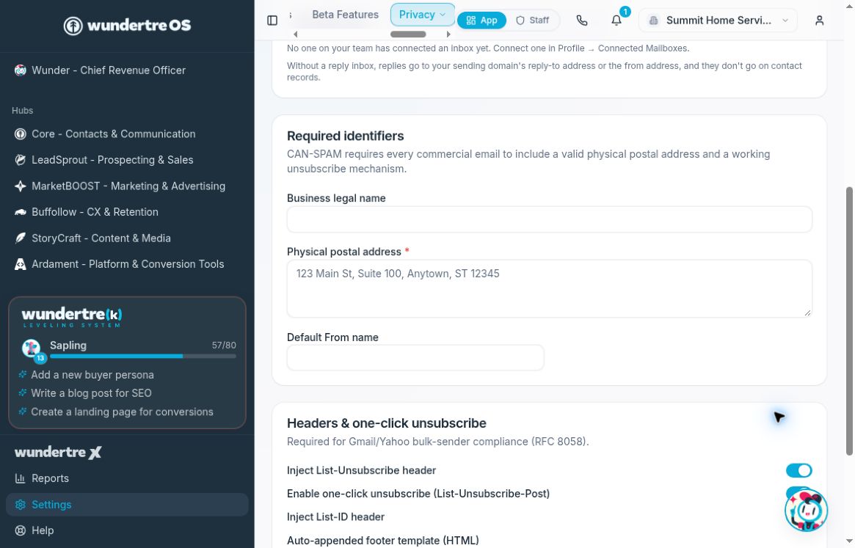Select Wunder - Chief Revenue Officer
This screenshot has height=548, width=855.
127,70
